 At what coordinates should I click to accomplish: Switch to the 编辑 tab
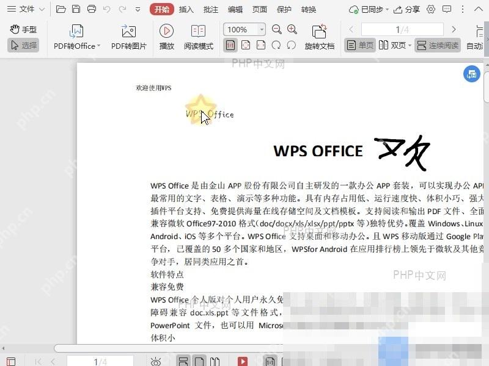(x=235, y=10)
